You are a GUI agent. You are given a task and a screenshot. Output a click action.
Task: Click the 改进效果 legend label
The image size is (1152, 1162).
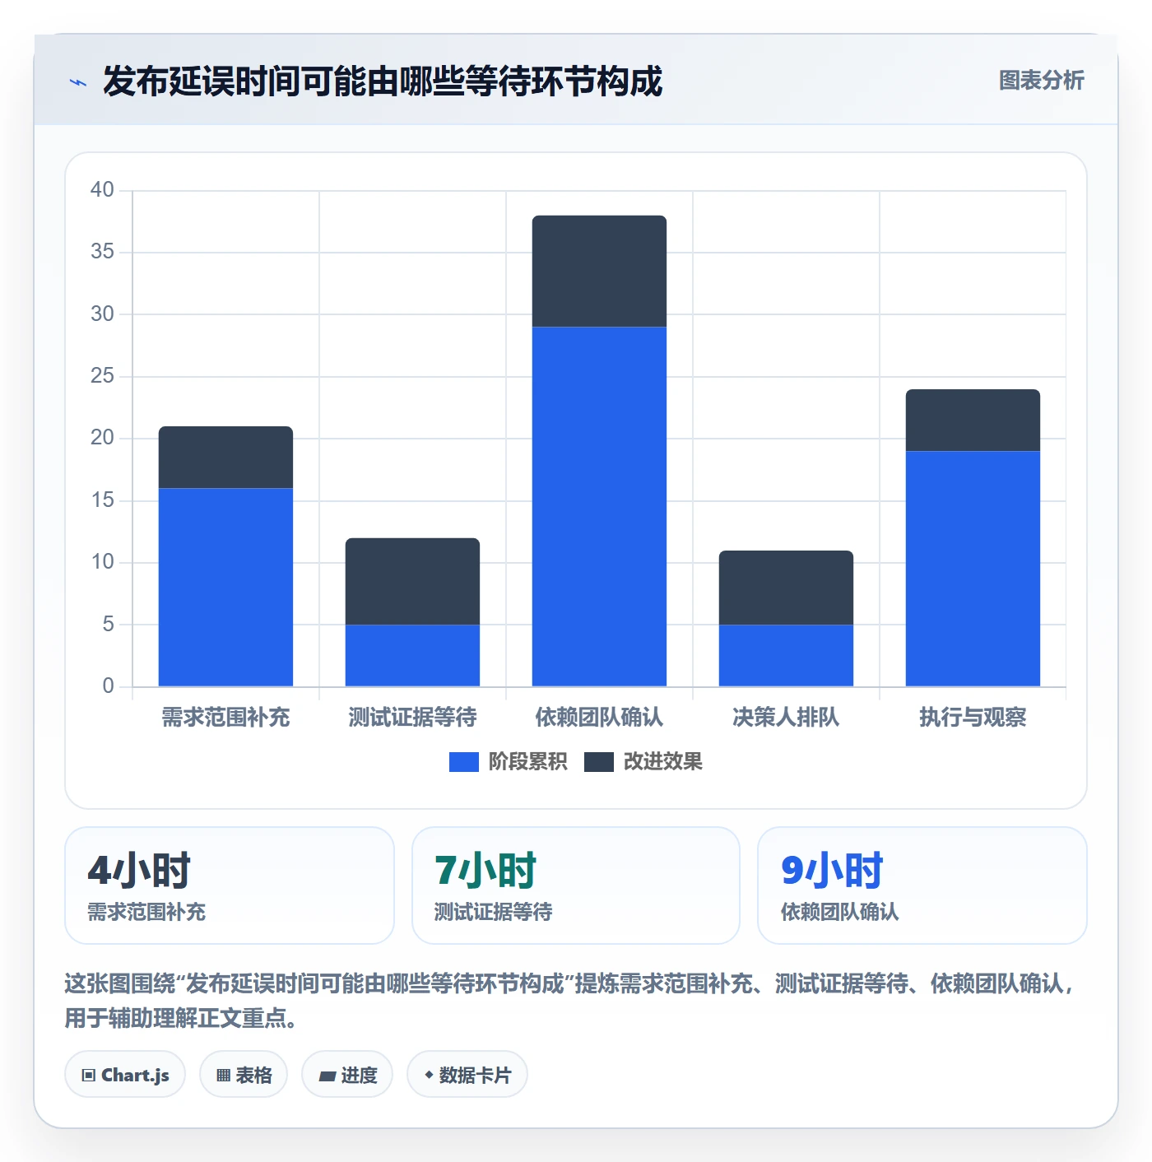pyautogui.click(x=662, y=762)
